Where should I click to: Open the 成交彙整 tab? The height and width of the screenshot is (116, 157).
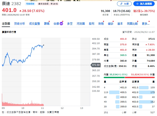pos(34,24)
